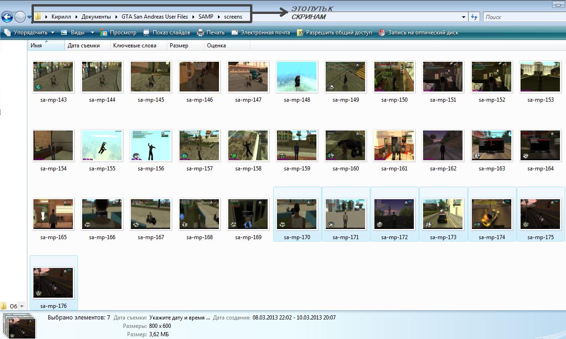Choose screenshot sa-mp-159
This screenshot has height=339, width=566.
pos(297,145)
